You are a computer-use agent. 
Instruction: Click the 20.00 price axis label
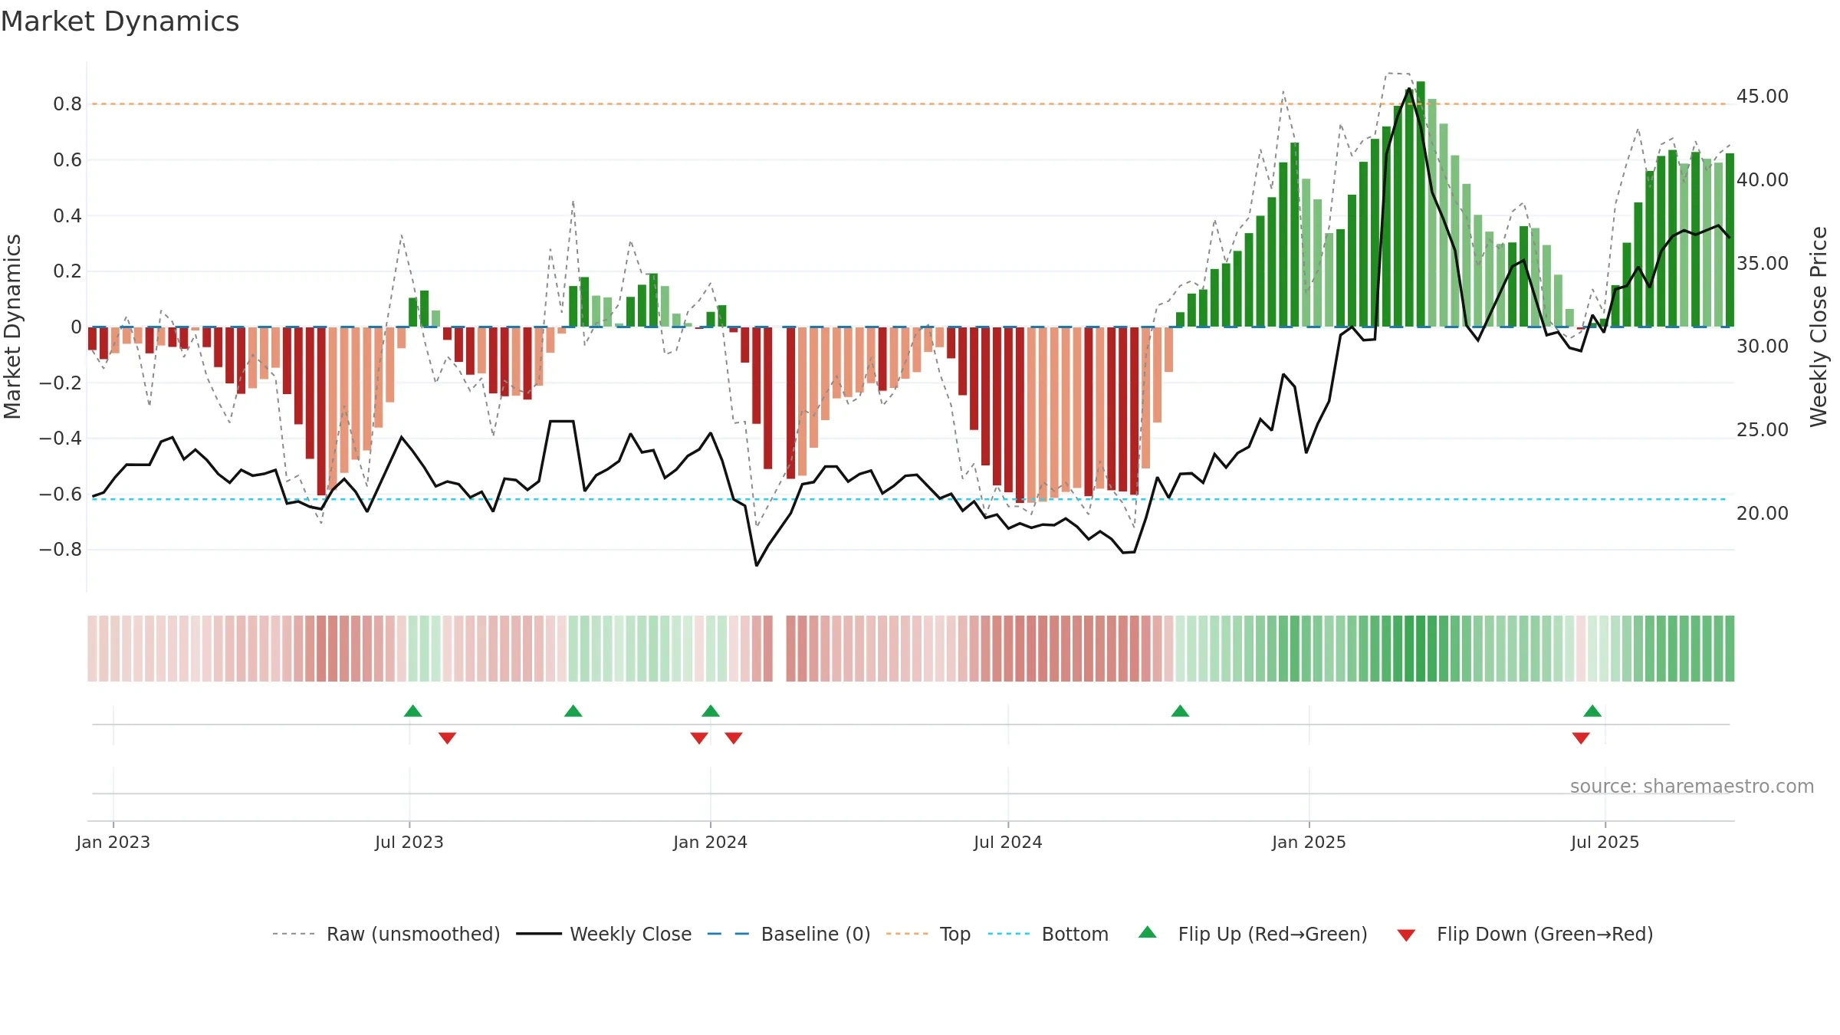coord(1763,513)
